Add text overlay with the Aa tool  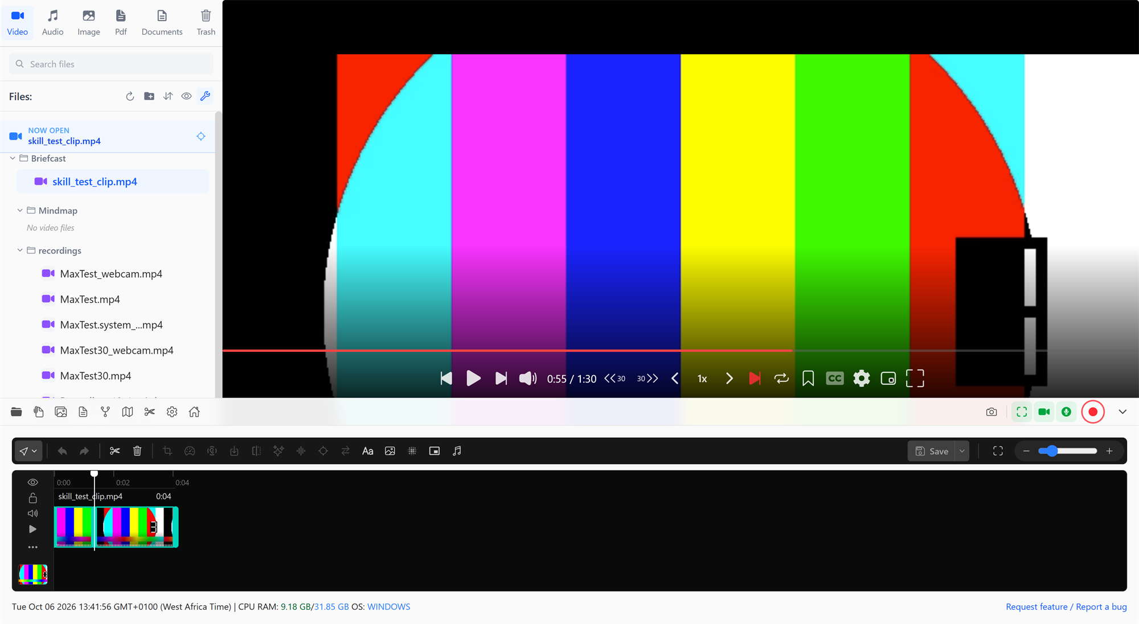coord(368,451)
